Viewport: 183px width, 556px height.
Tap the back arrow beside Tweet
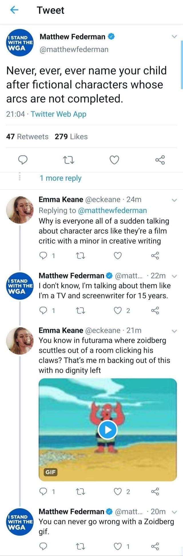point(15,10)
